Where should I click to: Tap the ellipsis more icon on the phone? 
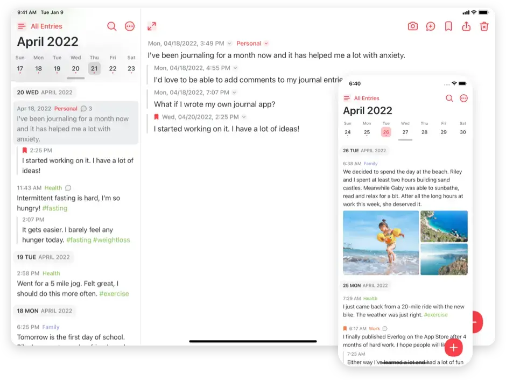(463, 98)
